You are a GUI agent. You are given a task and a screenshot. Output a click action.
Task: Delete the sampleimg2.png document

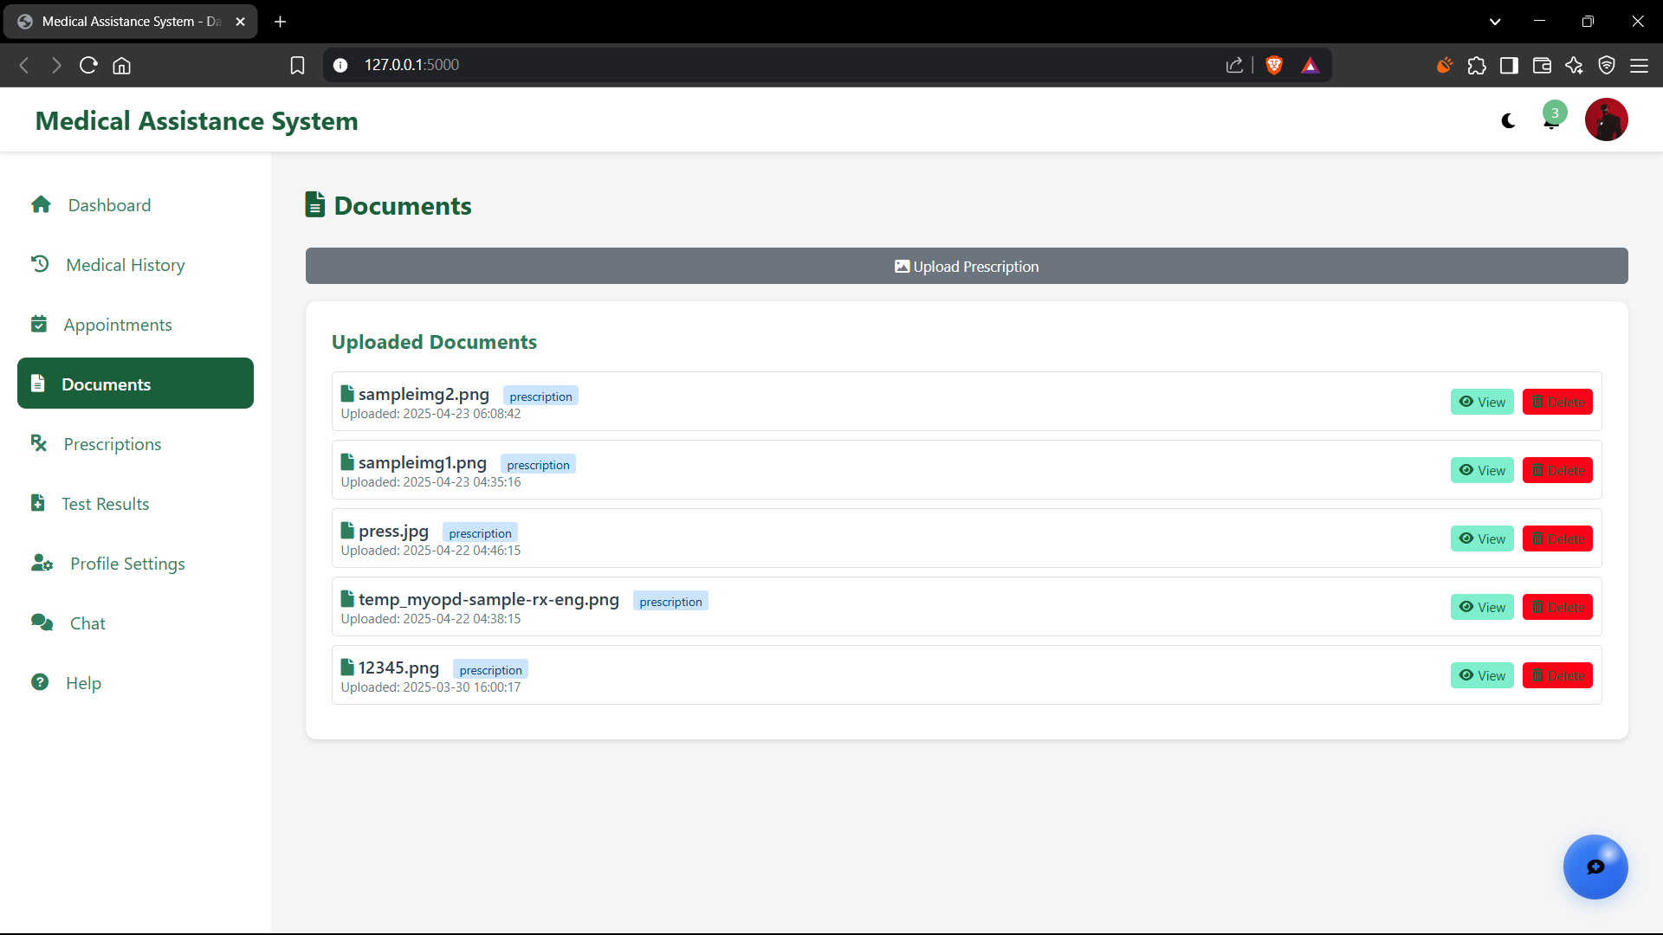[x=1557, y=402]
